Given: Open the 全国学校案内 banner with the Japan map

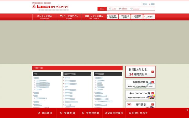Looking at the screenshot, I should point(140,84).
